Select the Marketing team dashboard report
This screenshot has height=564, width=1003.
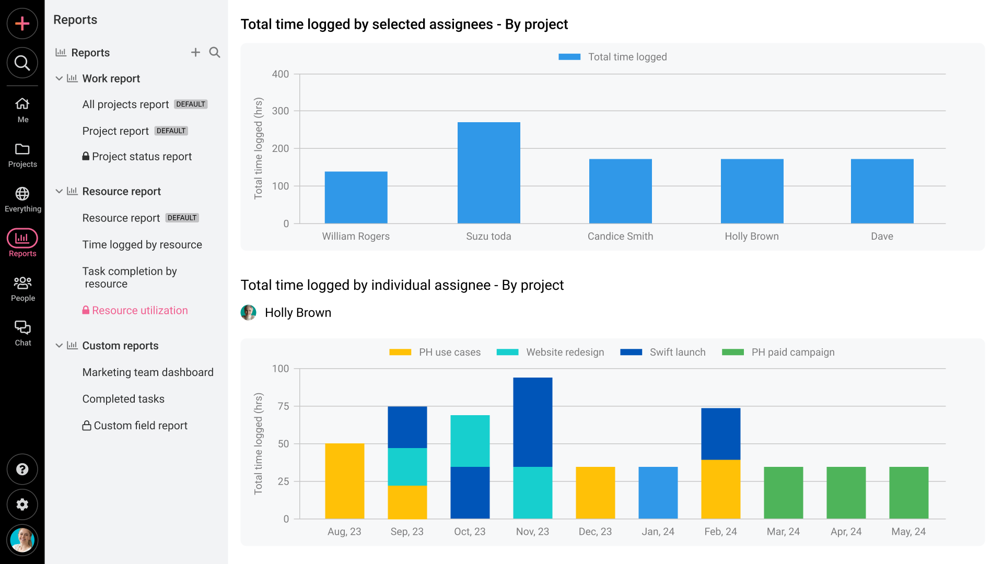(147, 372)
